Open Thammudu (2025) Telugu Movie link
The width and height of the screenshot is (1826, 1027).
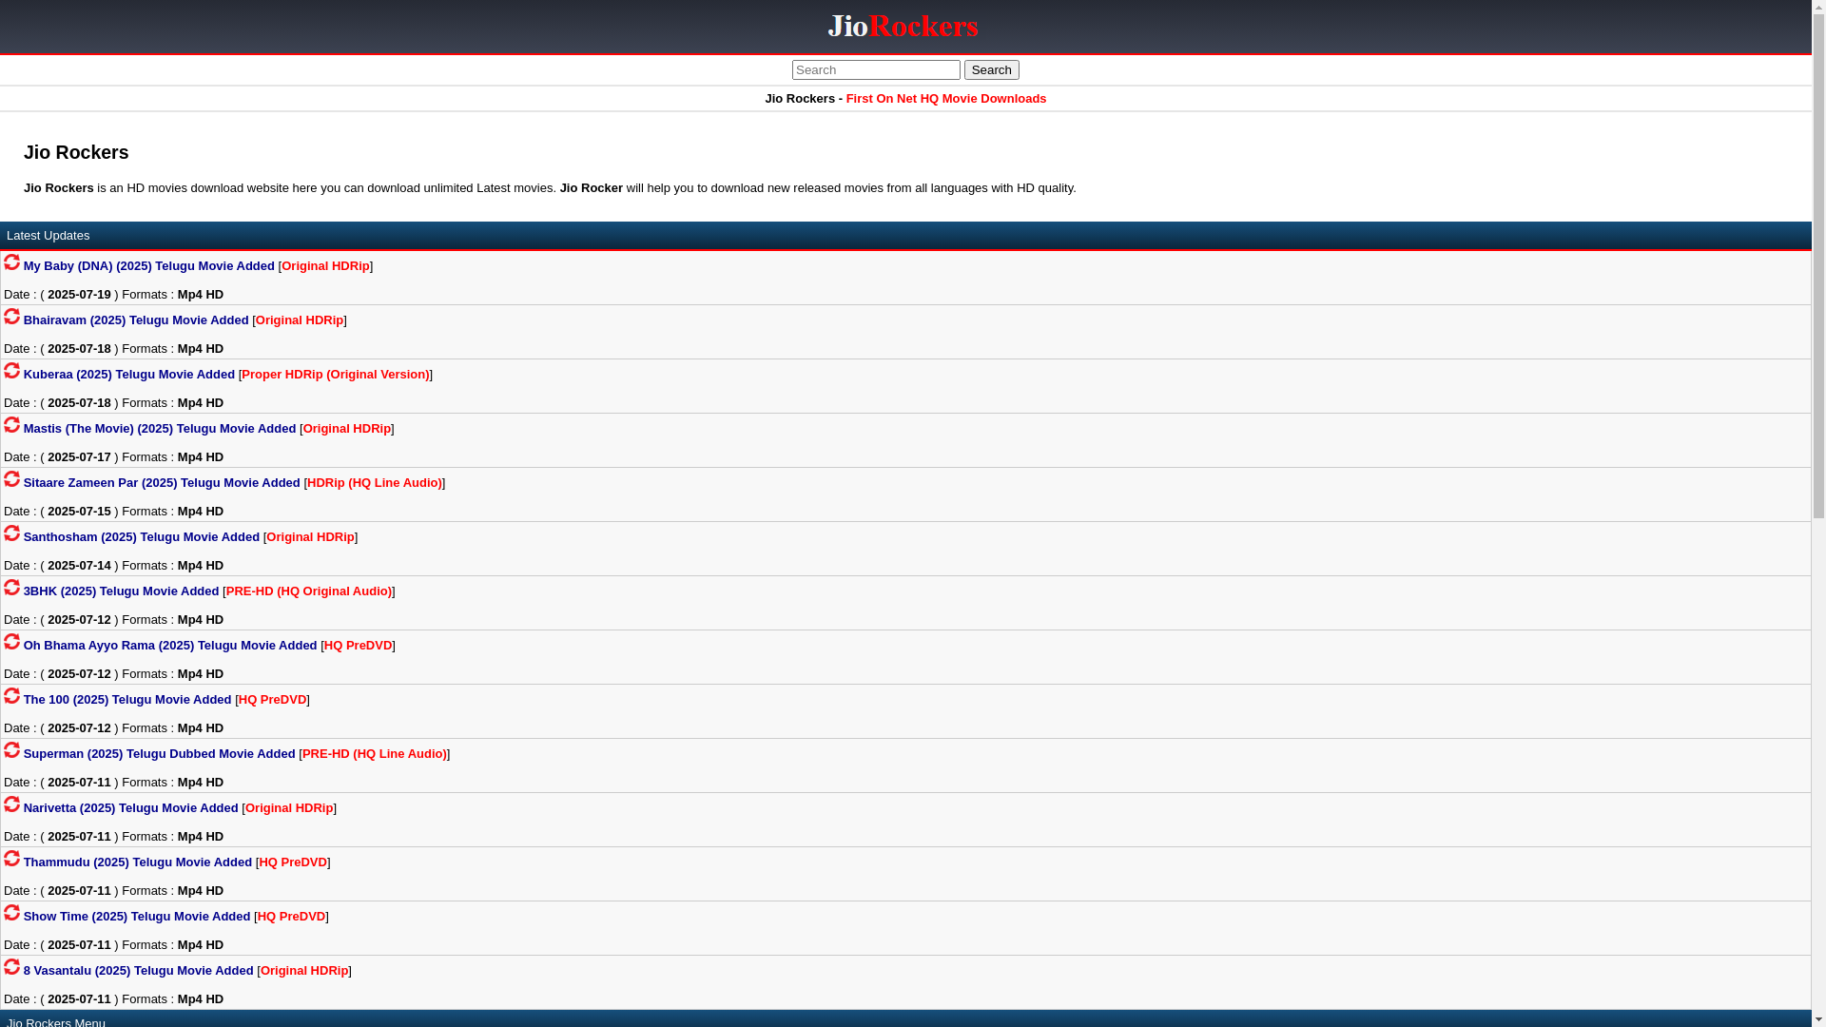(138, 862)
